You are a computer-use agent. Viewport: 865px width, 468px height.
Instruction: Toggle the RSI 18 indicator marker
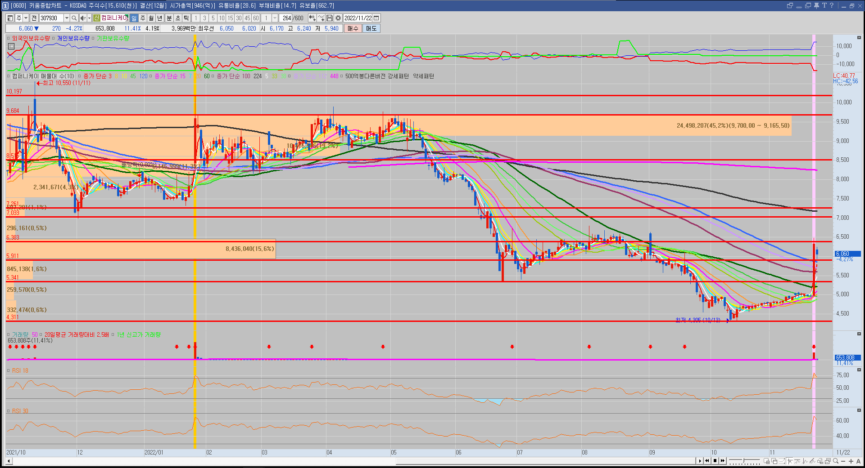[9, 370]
